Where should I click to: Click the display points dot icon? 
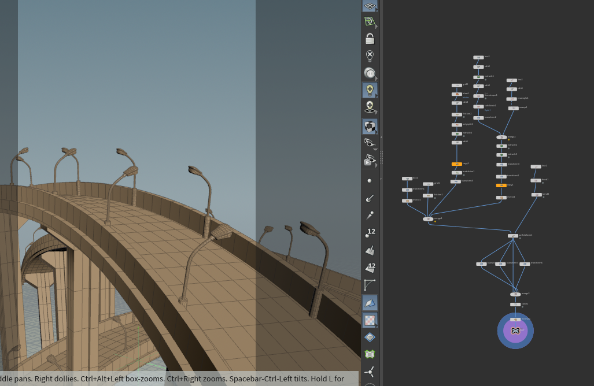point(370,181)
